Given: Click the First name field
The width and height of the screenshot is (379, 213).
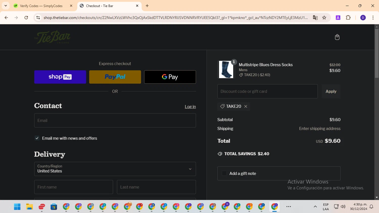Looking at the screenshot, I should [74, 187].
